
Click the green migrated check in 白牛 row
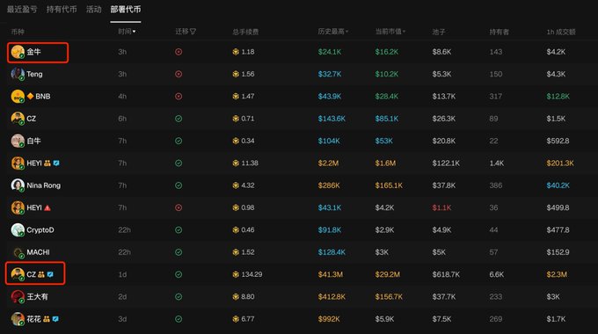point(179,142)
